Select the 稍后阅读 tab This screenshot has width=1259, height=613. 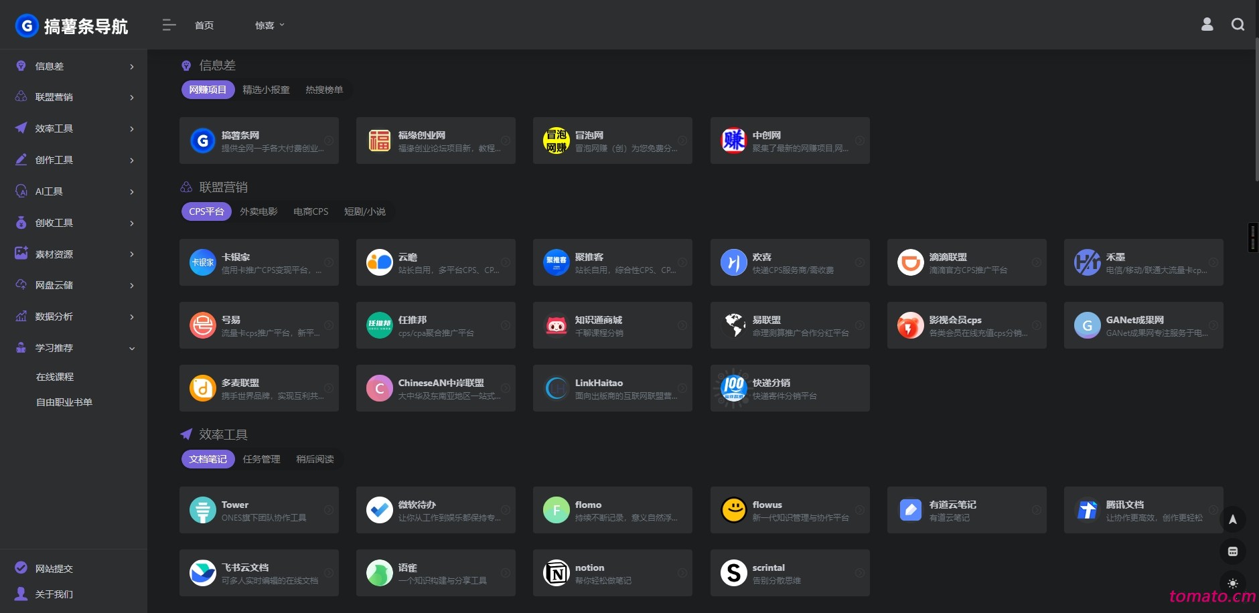[315, 459]
